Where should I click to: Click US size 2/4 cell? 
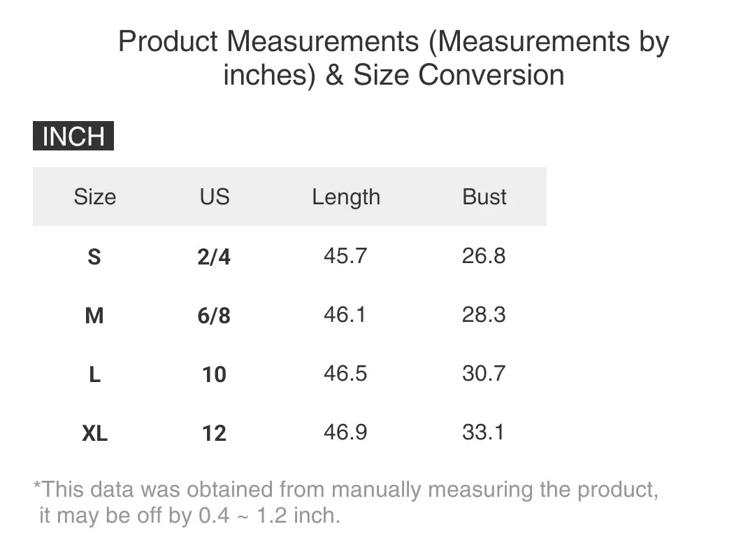[x=214, y=256]
